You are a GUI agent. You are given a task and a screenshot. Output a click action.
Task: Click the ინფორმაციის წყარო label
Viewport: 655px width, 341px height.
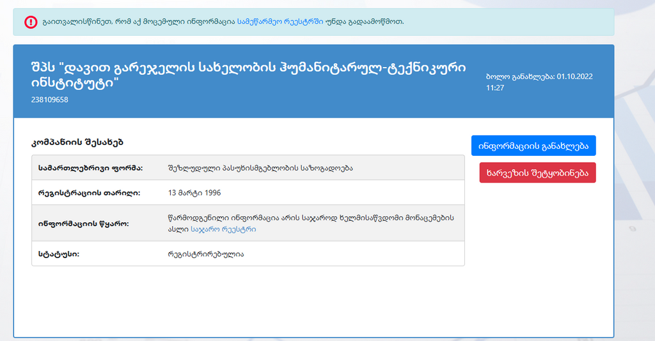(84, 224)
